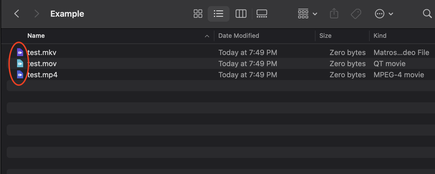Toggle the Name column sort direction chevron
Viewport: 435px width, 174px height.
207,36
